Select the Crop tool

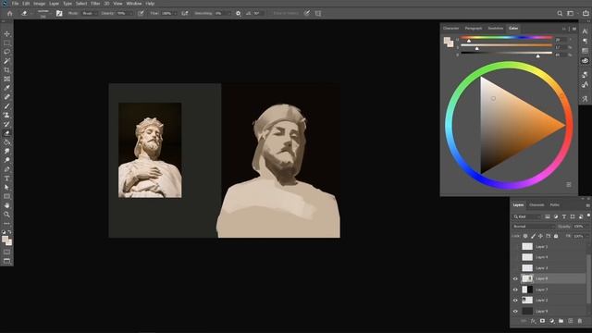6,70
